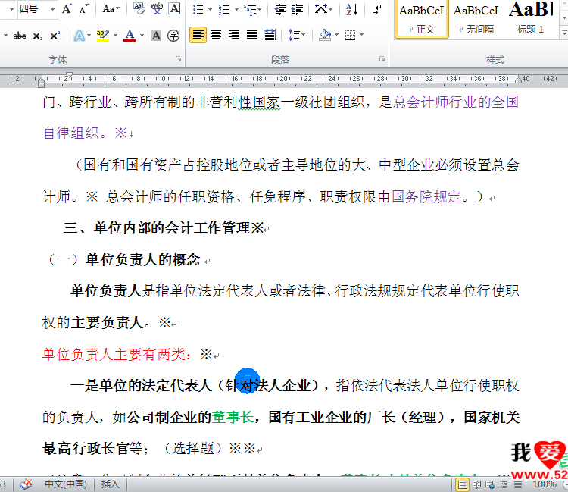Click the Asian Layout icon
568x492 pixels.
[x=321, y=9]
